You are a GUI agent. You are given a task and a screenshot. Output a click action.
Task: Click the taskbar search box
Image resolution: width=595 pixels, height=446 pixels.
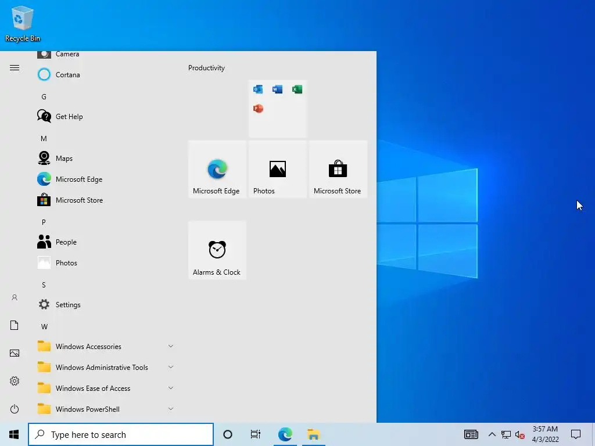pos(121,434)
